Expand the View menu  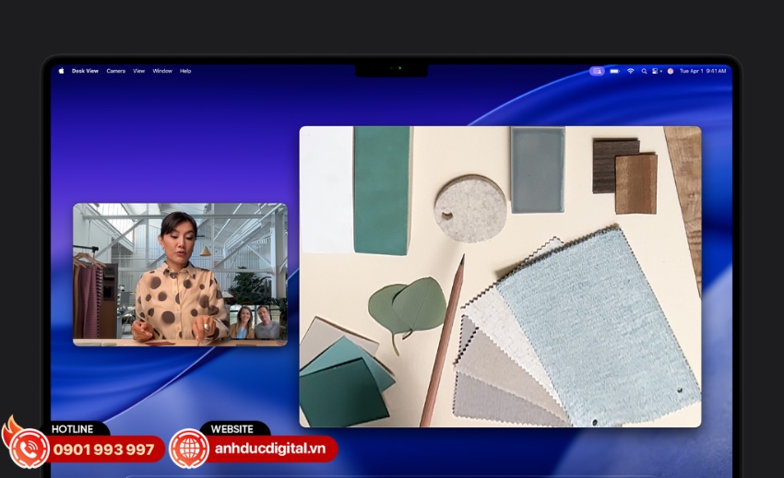coord(138,71)
